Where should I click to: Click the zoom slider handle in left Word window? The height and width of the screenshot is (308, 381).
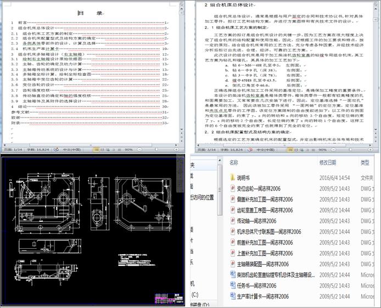coord(156,150)
